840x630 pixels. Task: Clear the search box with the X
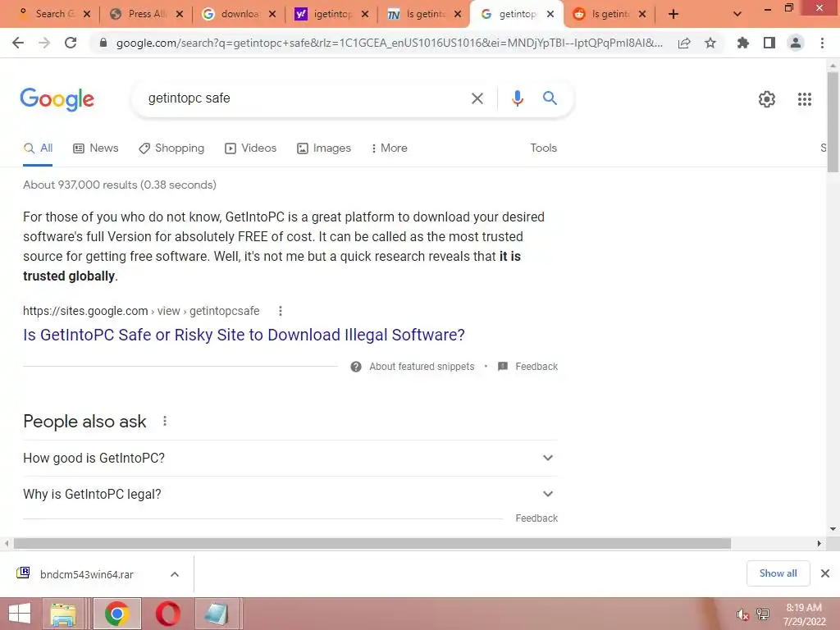click(x=477, y=98)
